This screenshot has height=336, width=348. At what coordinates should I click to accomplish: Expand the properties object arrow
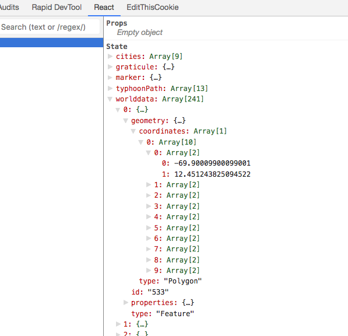coord(125,302)
